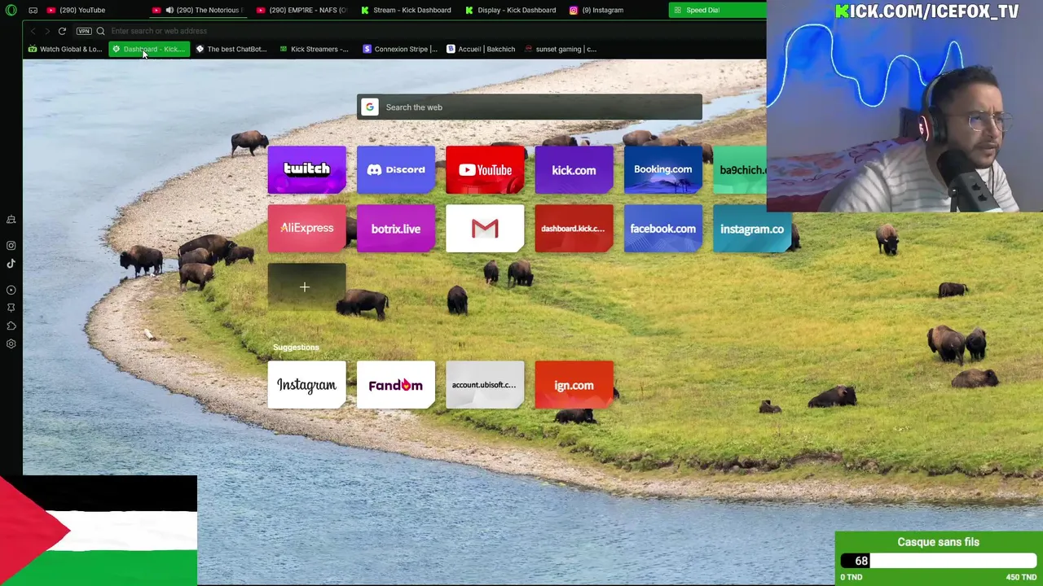Open the botrix.live speed dial tile
The height and width of the screenshot is (586, 1043).
point(396,229)
